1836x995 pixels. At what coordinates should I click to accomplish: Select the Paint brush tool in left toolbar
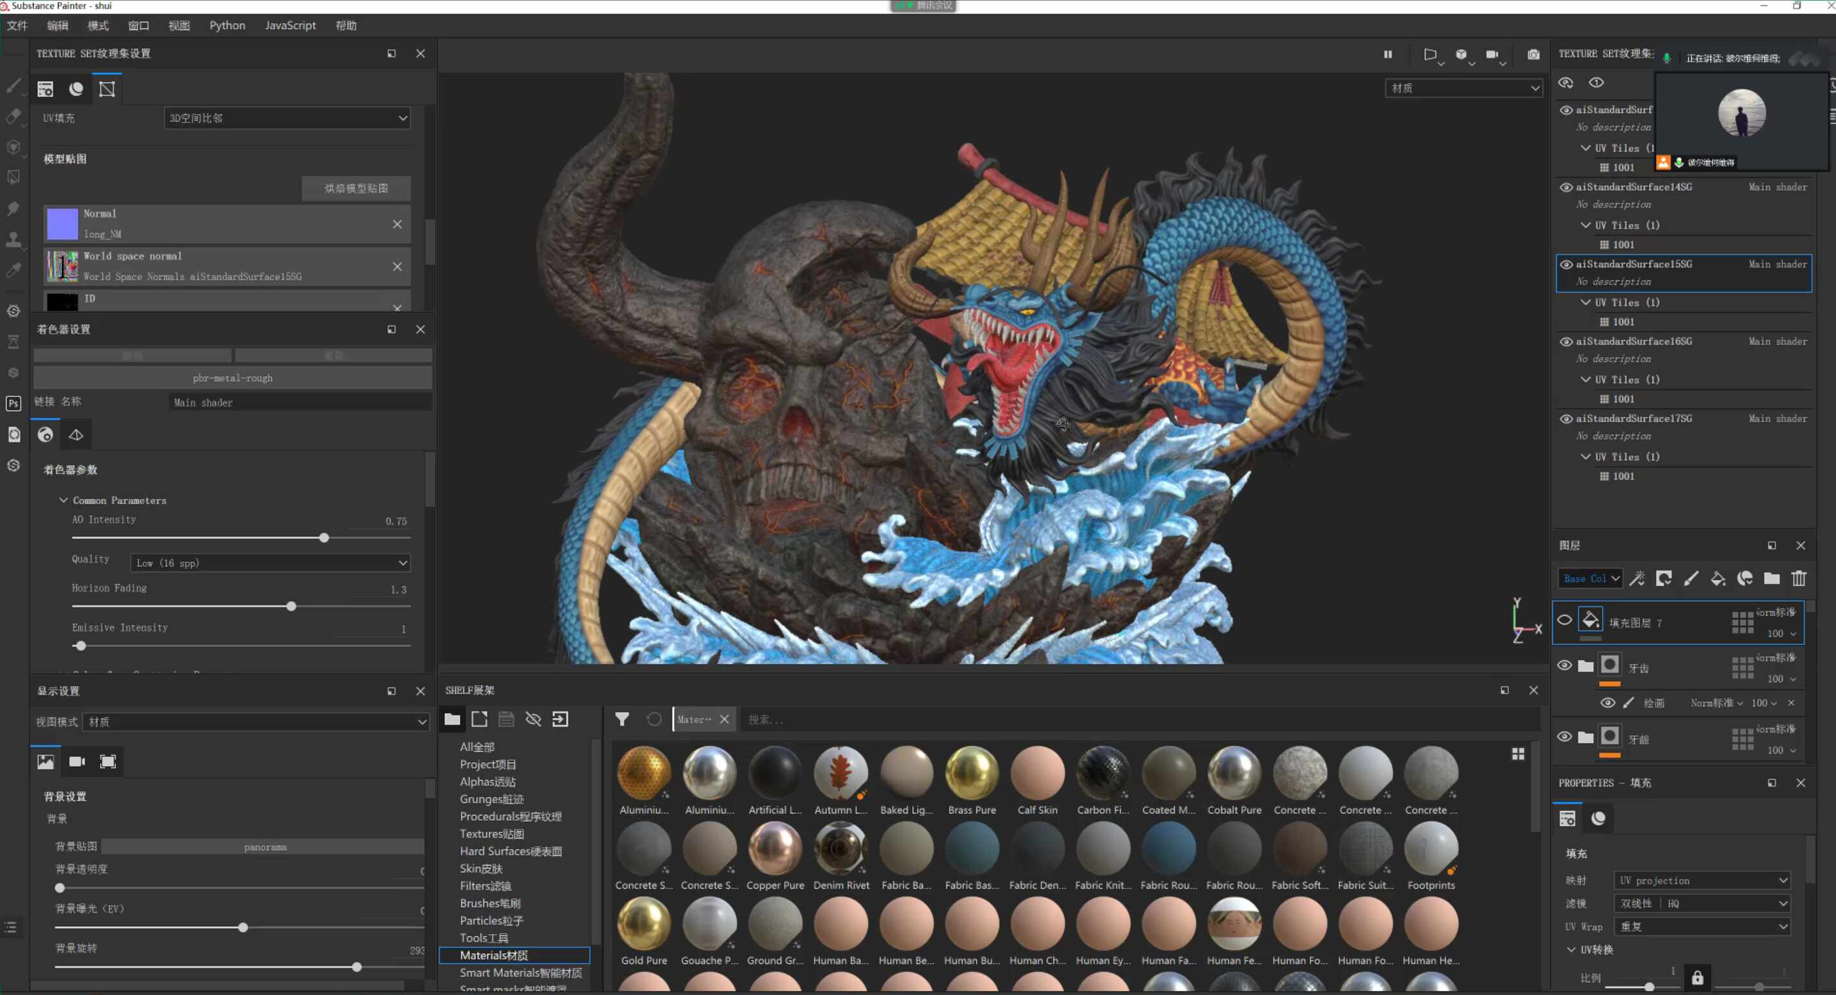pos(13,86)
